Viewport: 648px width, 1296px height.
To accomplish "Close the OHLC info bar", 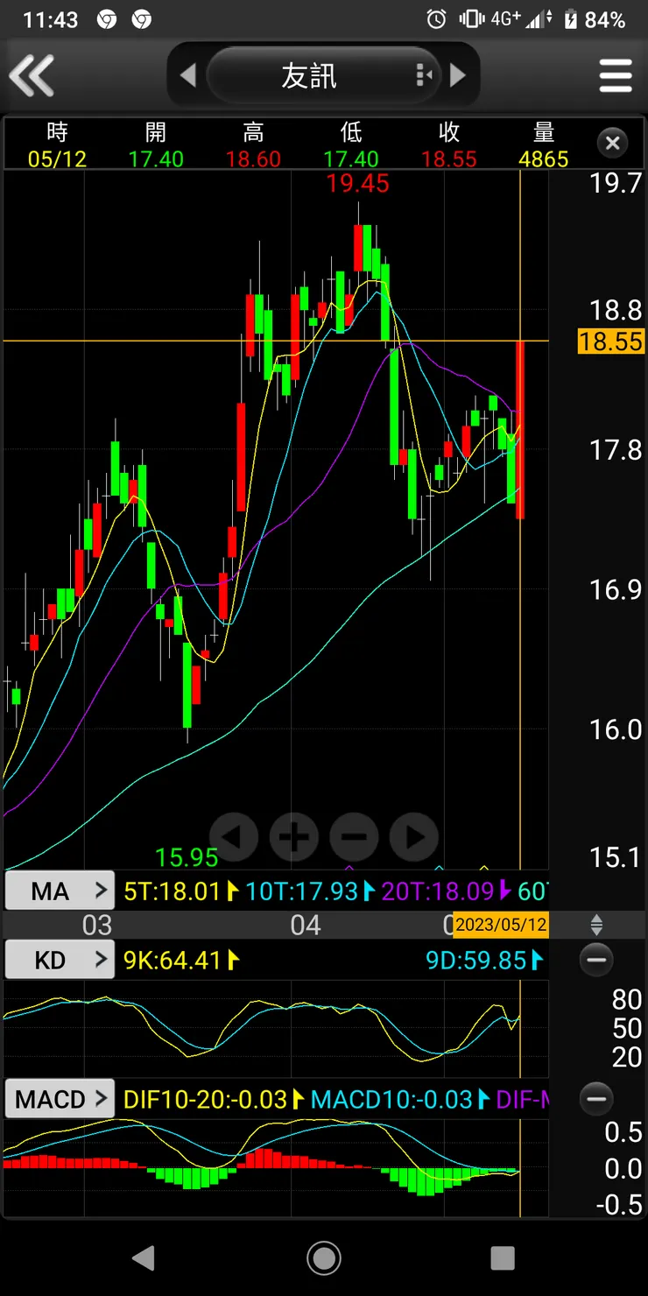I will (x=613, y=142).
